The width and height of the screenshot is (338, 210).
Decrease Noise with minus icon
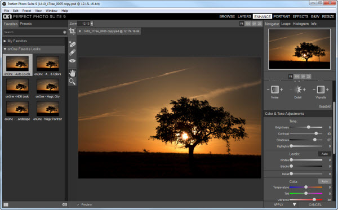268,90
